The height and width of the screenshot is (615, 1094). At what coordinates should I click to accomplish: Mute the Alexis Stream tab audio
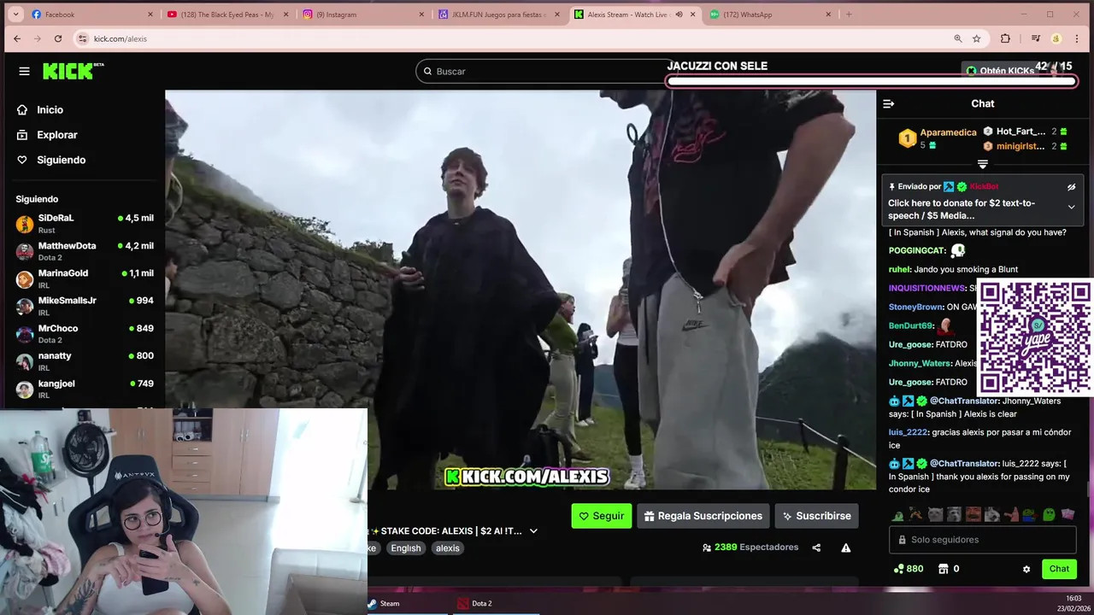coord(679,15)
